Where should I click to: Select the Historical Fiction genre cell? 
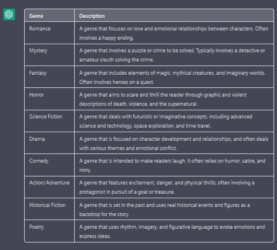[49, 209]
